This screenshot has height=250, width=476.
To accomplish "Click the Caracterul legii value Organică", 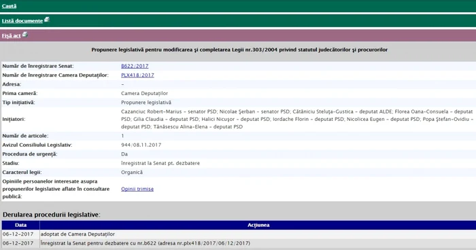I will [x=132, y=173].
